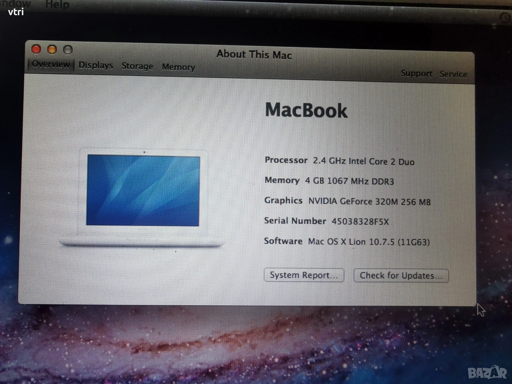Open the Support section
The height and width of the screenshot is (384, 512).
[x=416, y=74]
